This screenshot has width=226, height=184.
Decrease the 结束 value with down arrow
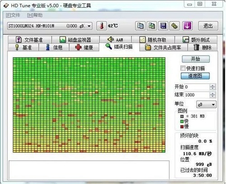(x=212, y=97)
